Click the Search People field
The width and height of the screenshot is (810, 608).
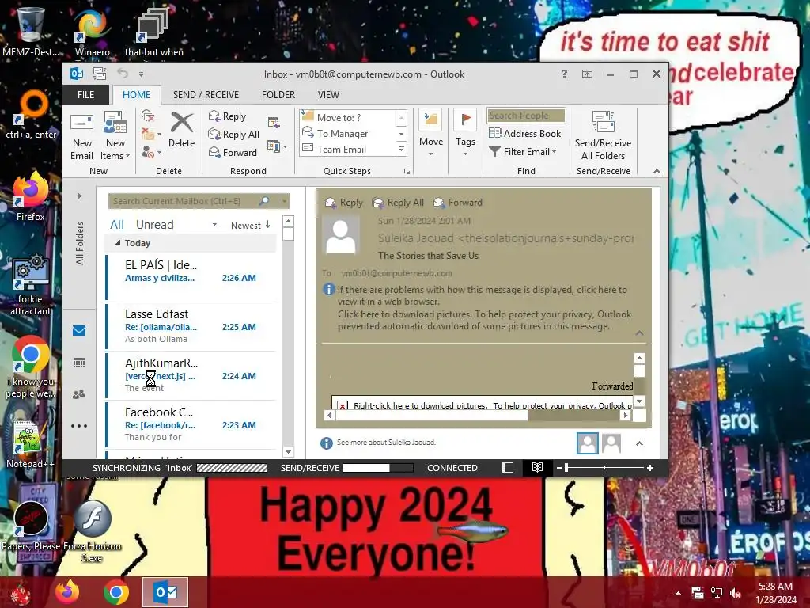pos(526,116)
